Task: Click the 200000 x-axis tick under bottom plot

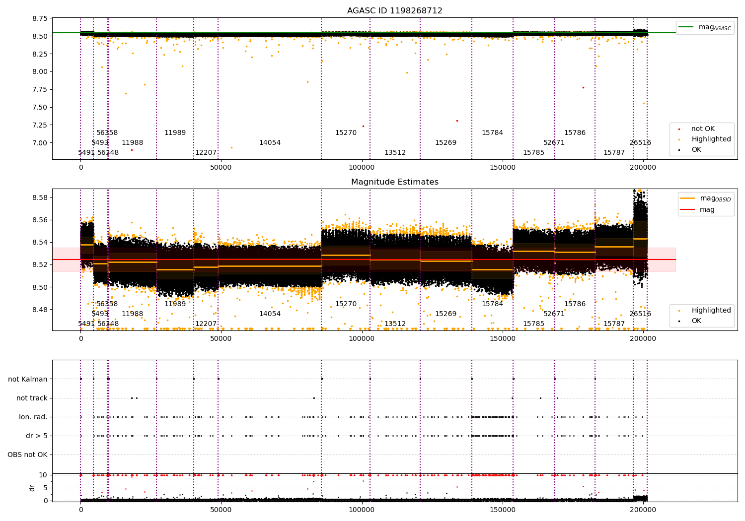Action: [x=644, y=509]
